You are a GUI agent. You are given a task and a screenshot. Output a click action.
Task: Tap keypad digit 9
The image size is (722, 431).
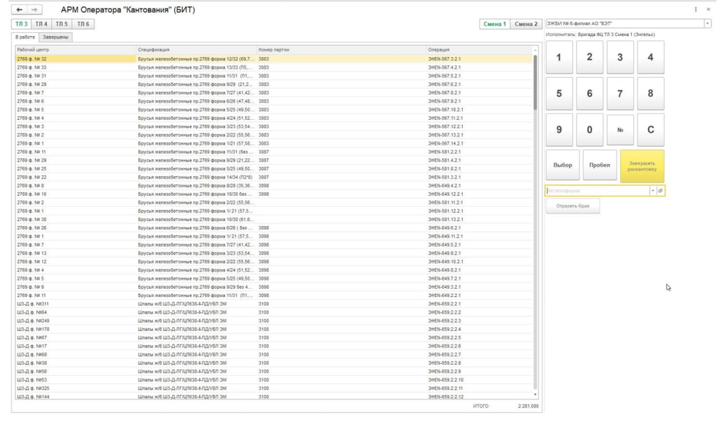[x=559, y=130]
